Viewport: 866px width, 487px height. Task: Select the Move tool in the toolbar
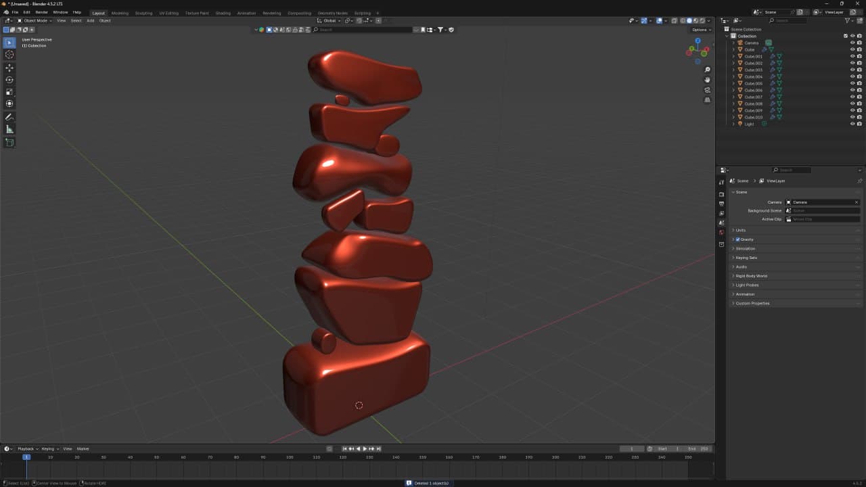[x=9, y=68]
